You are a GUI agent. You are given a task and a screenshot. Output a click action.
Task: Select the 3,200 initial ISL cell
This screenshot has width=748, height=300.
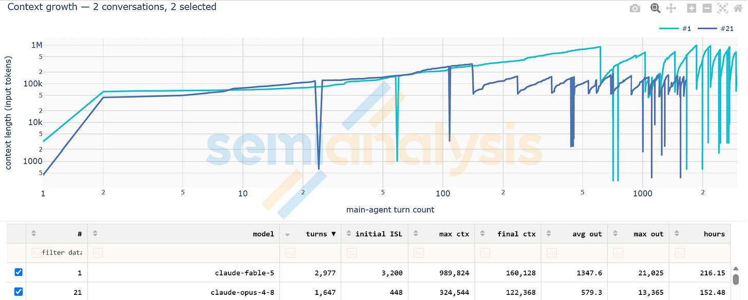pyautogui.click(x=375, y=273)
